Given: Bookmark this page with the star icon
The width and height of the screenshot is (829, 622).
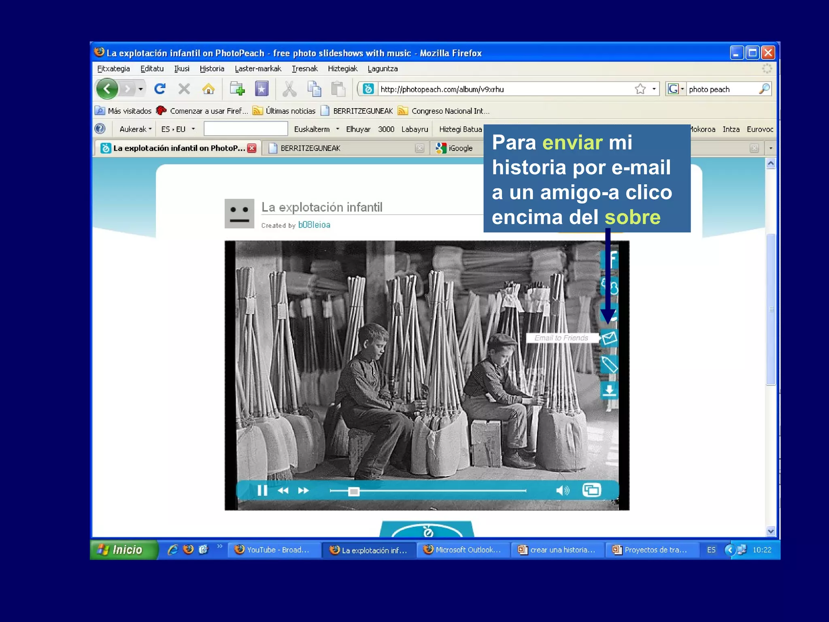Looking at the screenshot, I should tap(640, 89).
